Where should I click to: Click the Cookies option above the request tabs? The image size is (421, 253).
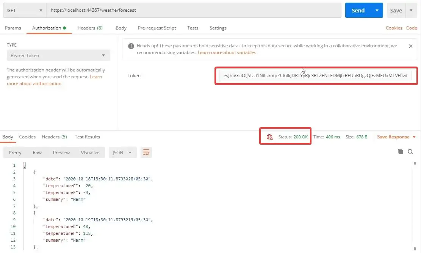tap(394, 28)
